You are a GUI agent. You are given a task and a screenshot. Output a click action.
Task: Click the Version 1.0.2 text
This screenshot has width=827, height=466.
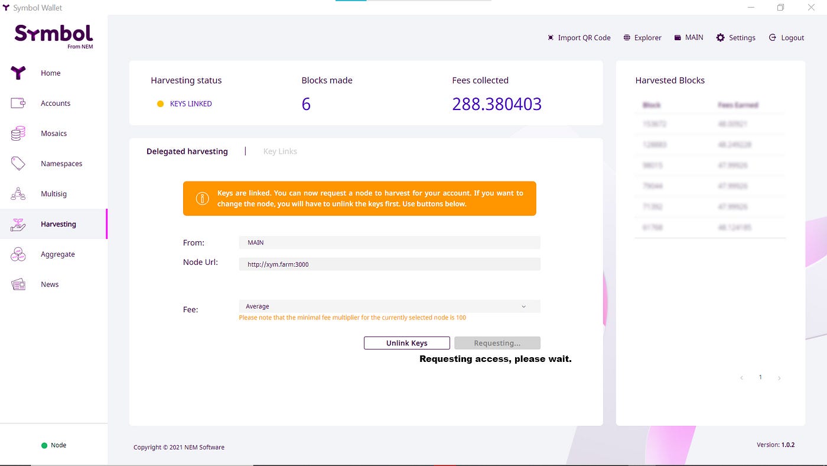pyautogui.click(x=776, y=445)
